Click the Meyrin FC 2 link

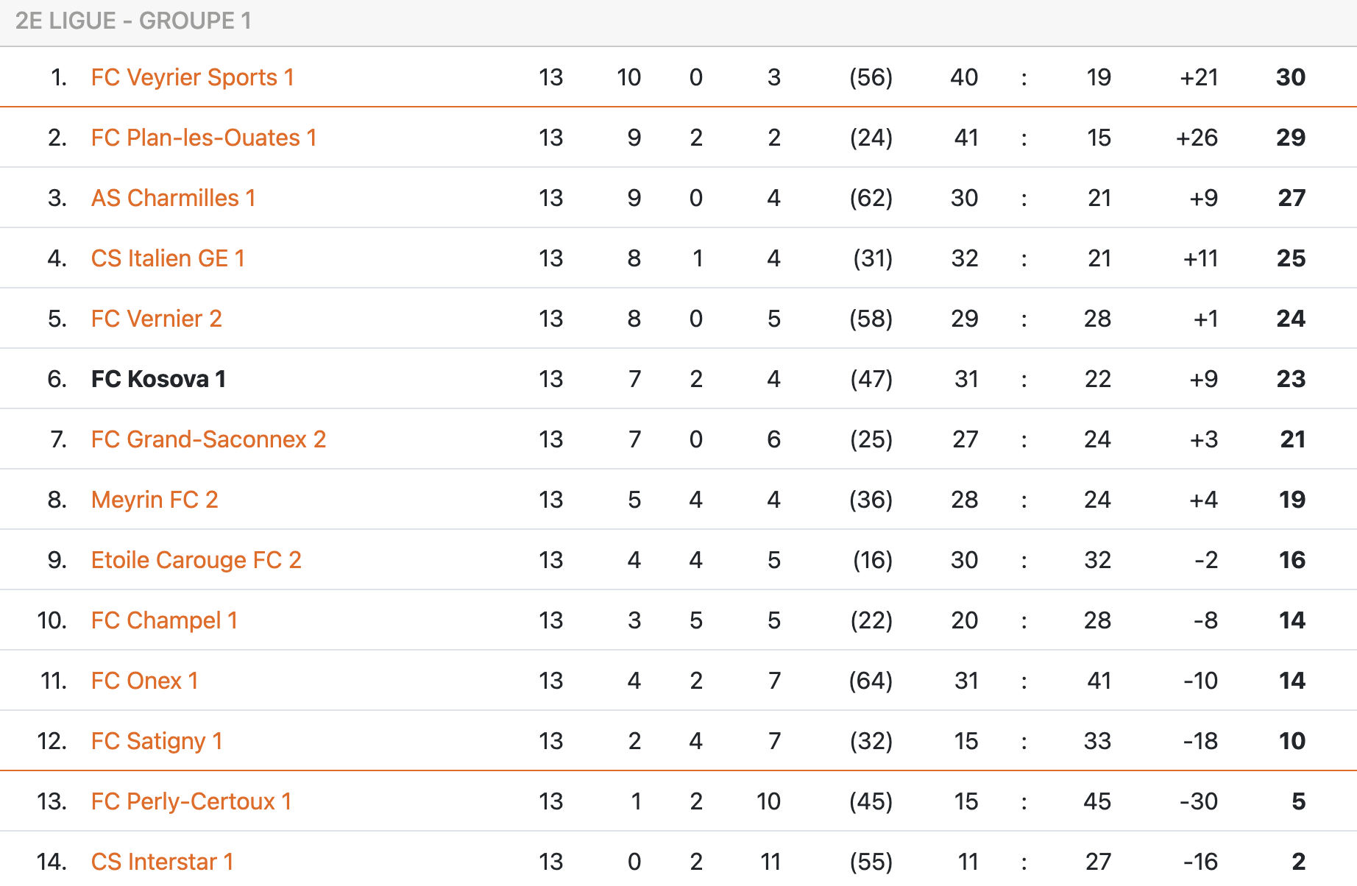[155, 500]
